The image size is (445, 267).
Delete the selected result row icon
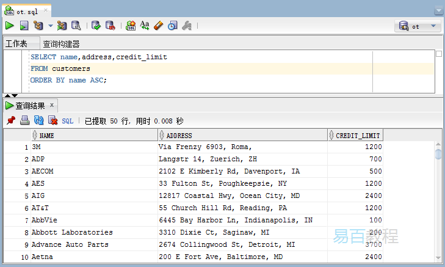tap(52, 121)
